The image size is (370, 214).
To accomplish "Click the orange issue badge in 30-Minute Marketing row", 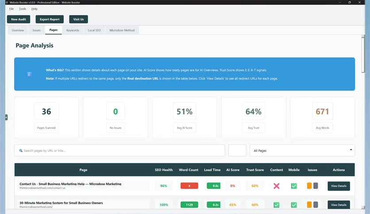I will 309,205.
